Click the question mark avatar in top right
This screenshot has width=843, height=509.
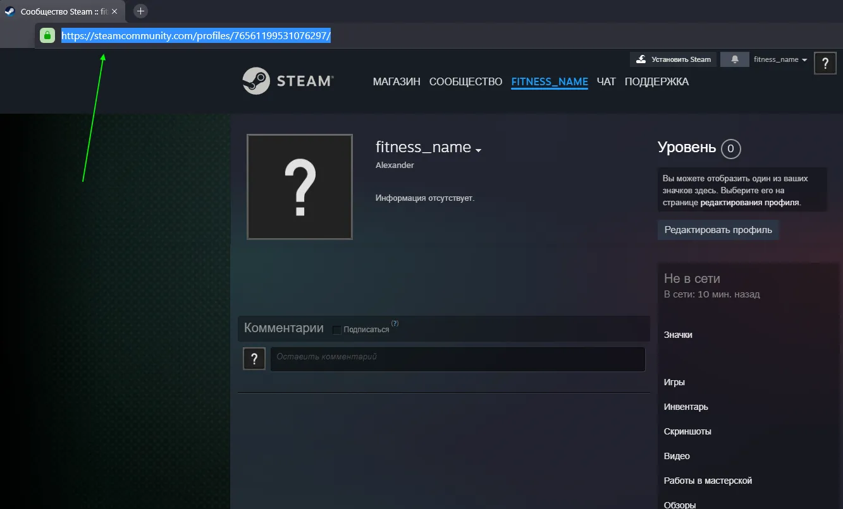(825, 63)
